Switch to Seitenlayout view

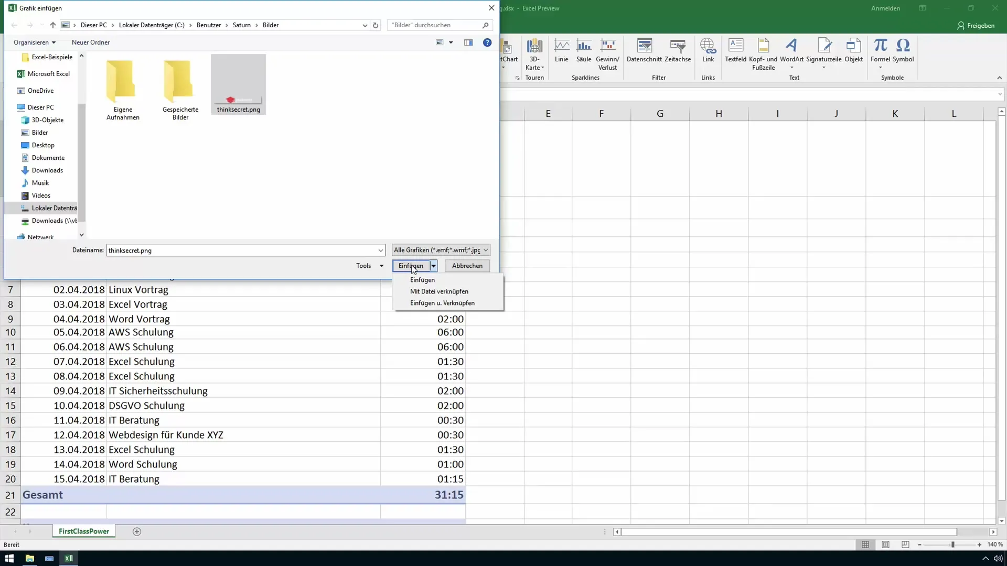click(885, 545)
